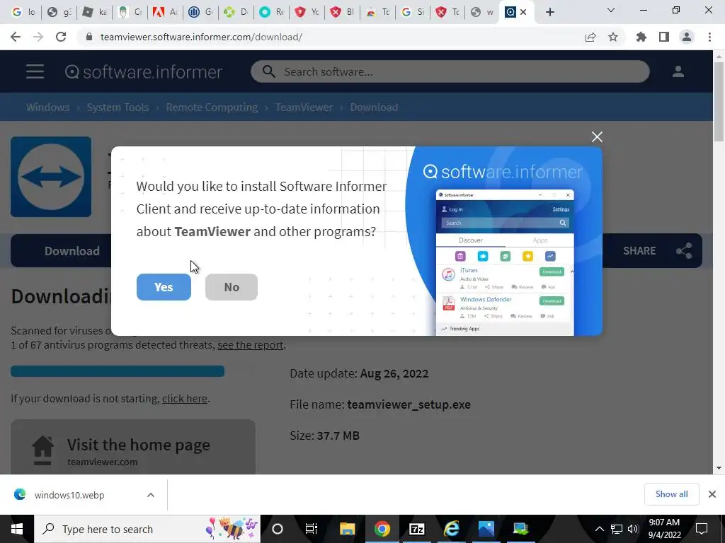Click the TeamViewer app logo thumbnail
The height and width of the screenshot is (543, 725).
51,176
